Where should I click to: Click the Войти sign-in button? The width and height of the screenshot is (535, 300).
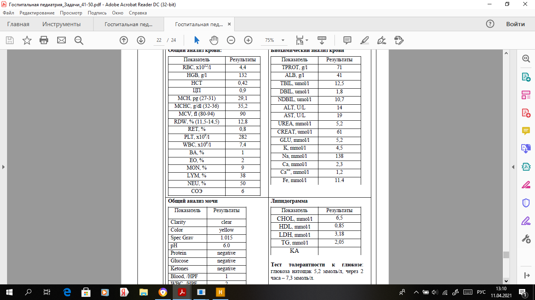[x=515, y=24]
